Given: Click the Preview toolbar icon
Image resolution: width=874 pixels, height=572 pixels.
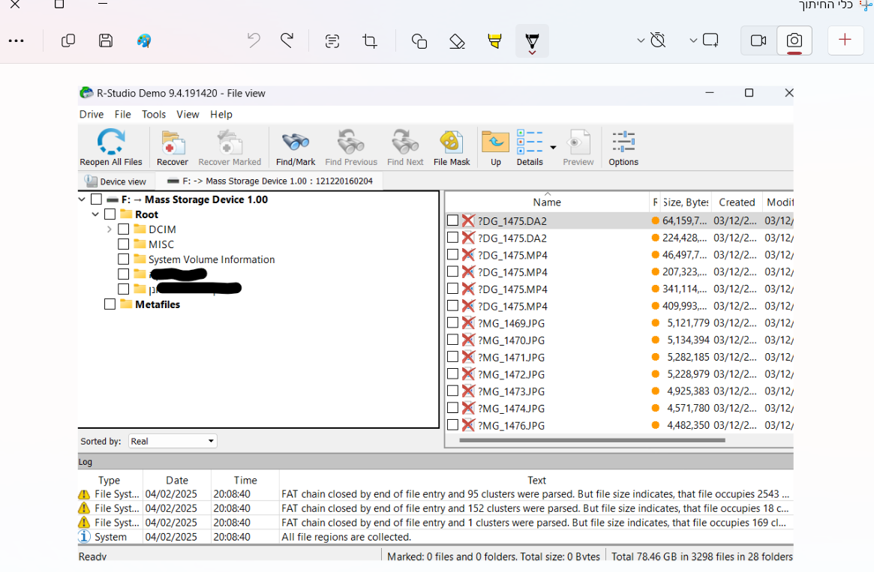Looking at the screenshot, I should tap(578, 148).
